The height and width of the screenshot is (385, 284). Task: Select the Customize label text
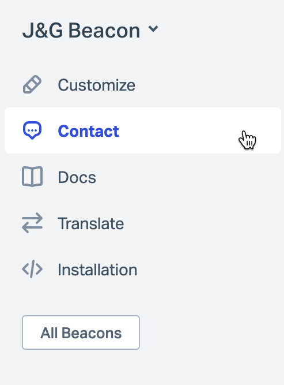pos(96,85)
